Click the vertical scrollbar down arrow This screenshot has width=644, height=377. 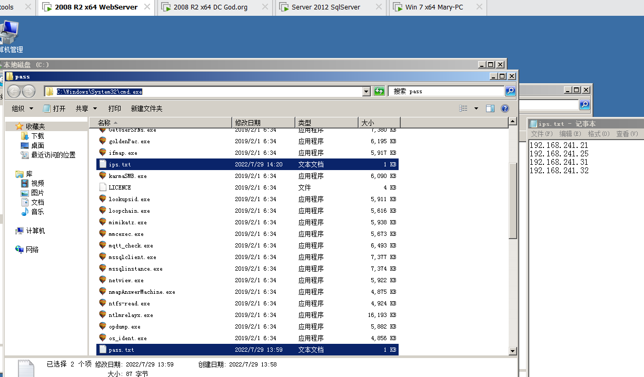512,351
